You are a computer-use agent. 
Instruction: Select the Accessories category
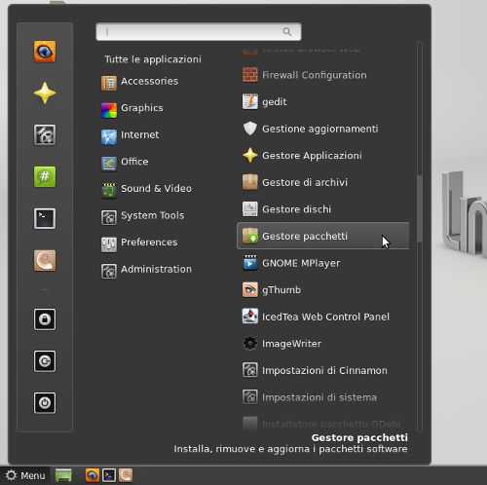click(x=149, y=81)
